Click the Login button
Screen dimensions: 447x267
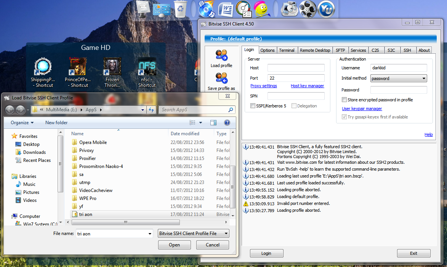tap(266, 253)
